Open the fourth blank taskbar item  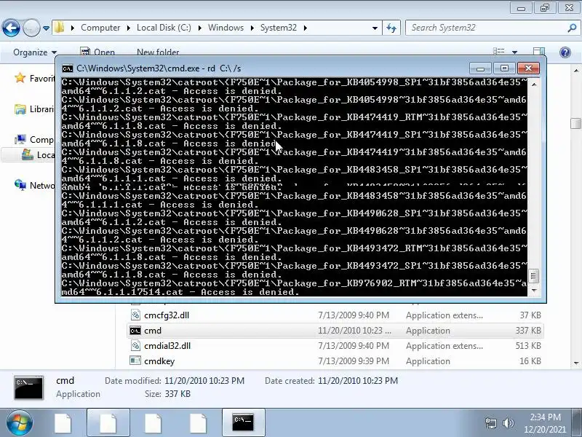[198, 422]
